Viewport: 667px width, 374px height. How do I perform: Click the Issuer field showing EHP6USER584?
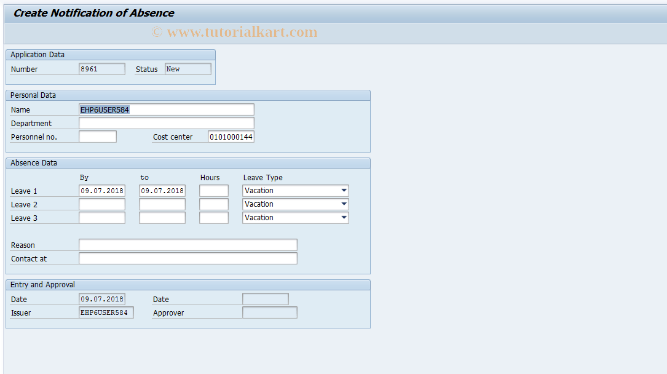106,312
